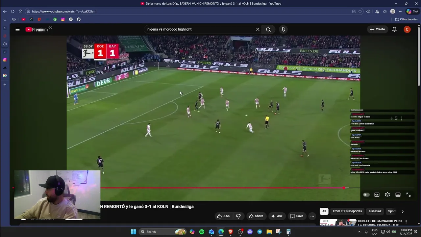
Task: Open Brave browser from taskbar
Action: pos(231,232)
